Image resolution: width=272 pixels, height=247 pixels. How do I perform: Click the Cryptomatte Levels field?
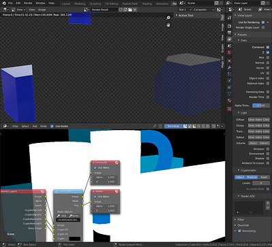tap(261, 183)
